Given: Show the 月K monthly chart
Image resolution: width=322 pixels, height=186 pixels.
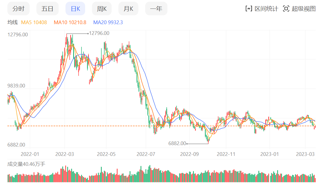Looking at the screenshot, I should coord(128,9).
